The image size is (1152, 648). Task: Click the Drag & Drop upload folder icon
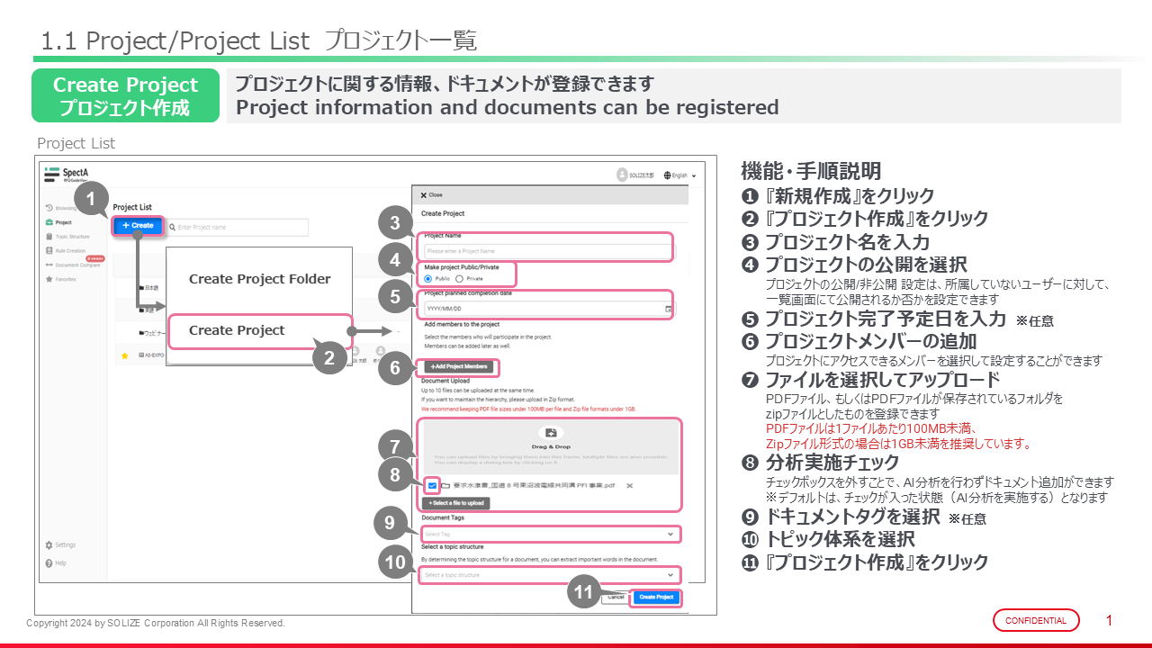pyautogui.click(x=550, y=433)
